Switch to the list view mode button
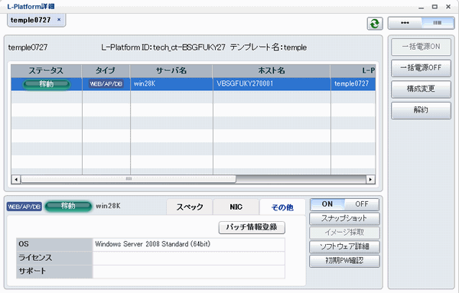Screen dimensions: 459x293 pos(438,23)
